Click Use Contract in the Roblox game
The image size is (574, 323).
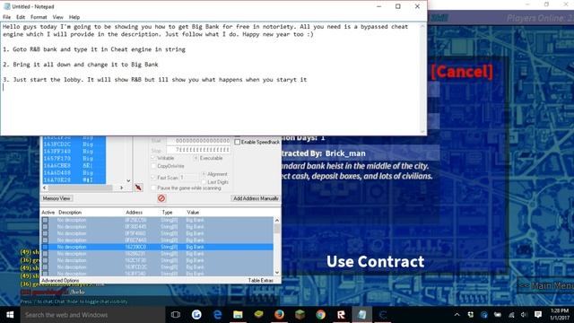click(375, 261)
